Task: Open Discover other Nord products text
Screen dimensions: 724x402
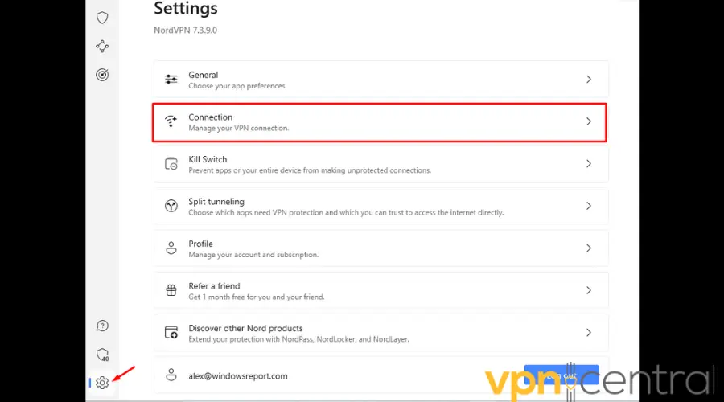Action: pyautogui.click(x=245, y=328)
